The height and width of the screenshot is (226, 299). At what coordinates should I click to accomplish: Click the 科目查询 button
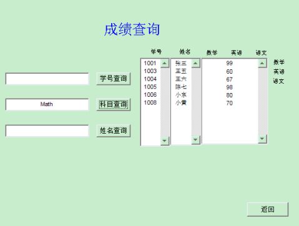114,104
